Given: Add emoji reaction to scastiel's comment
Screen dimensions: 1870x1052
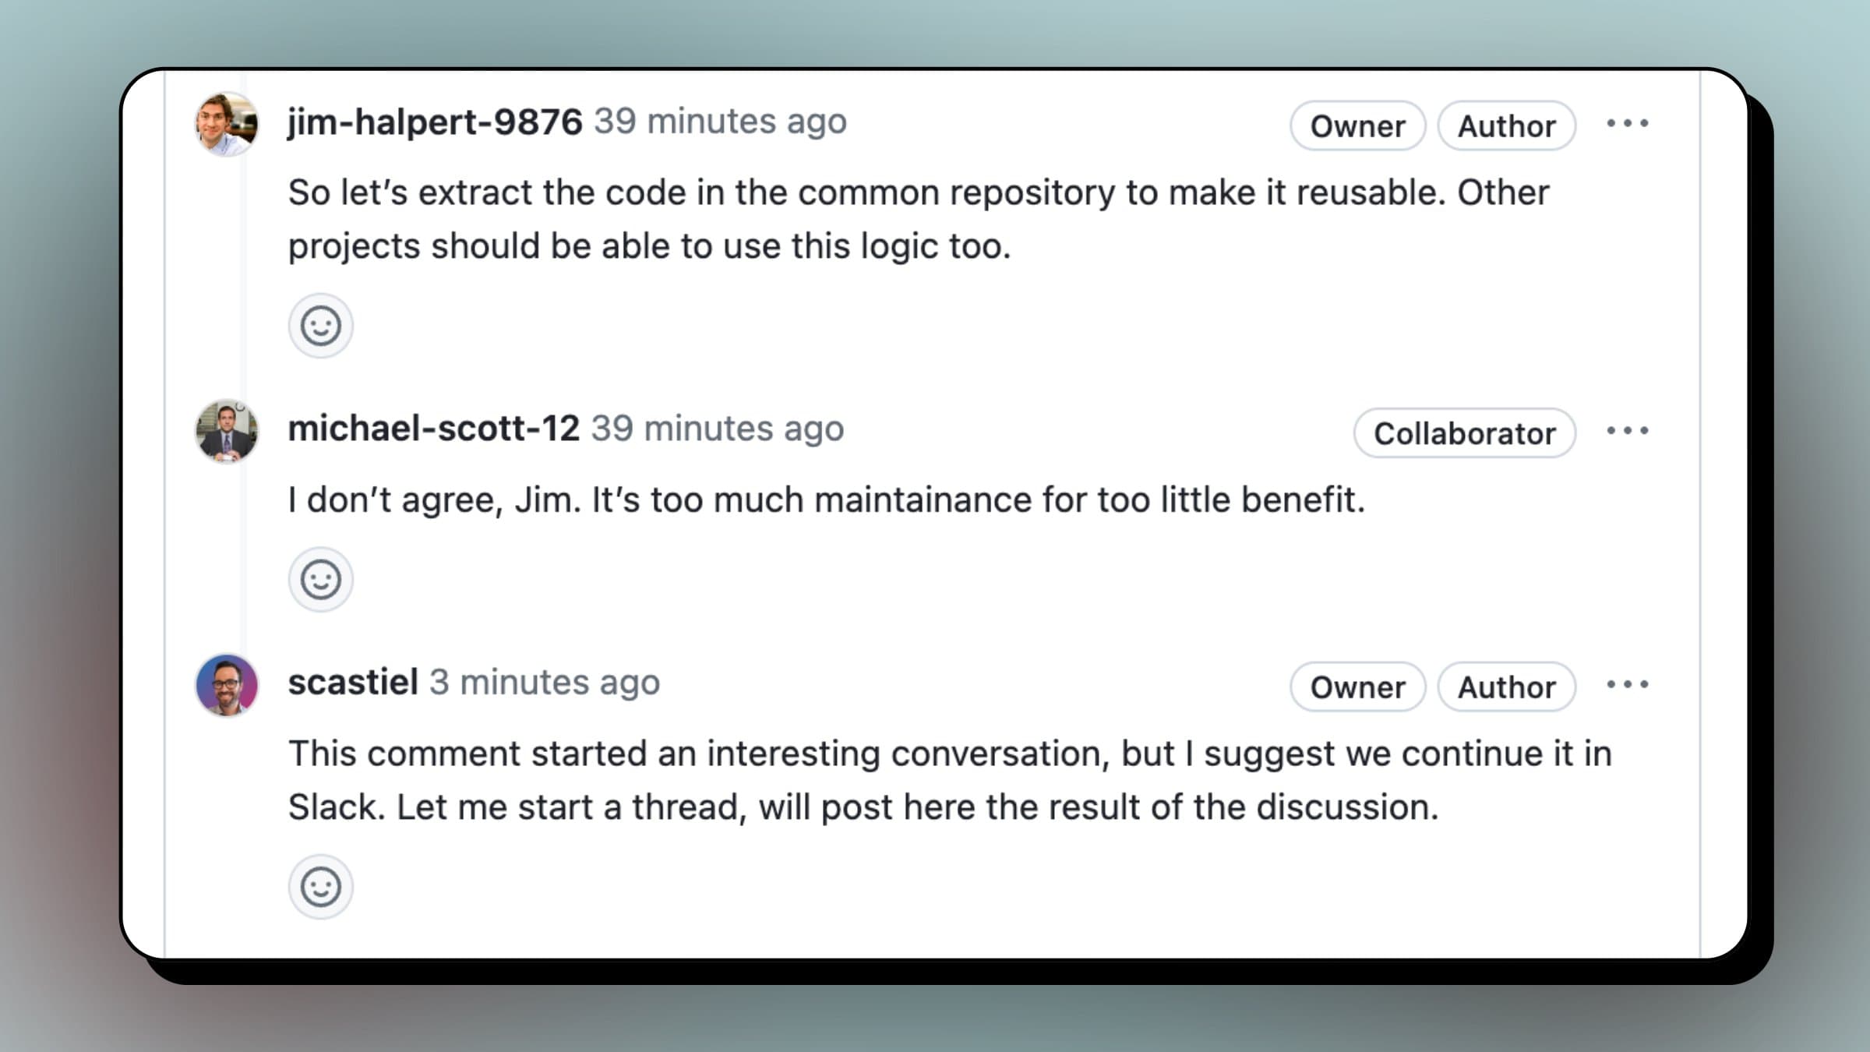Looking at the screenshot, I should (320, 887).
